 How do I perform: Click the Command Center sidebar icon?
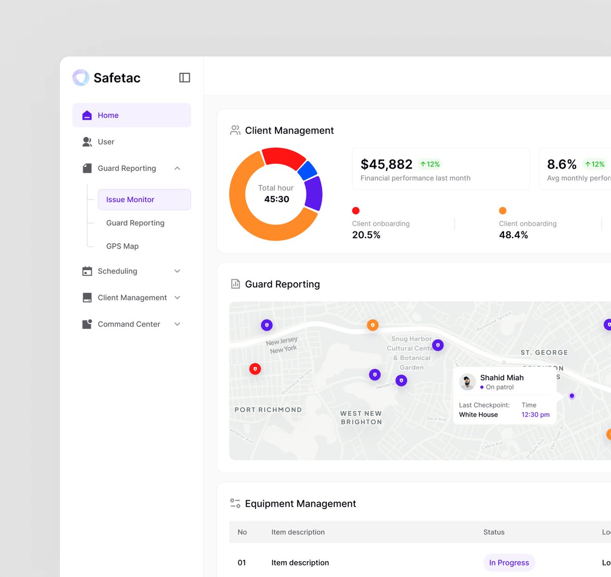point(87,324)
